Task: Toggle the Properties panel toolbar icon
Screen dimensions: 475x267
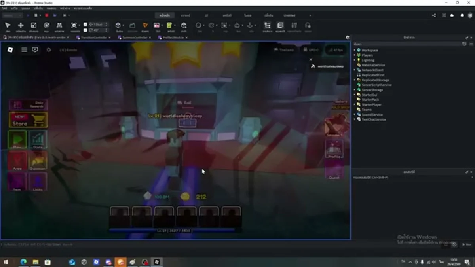Action: (280, 25)
